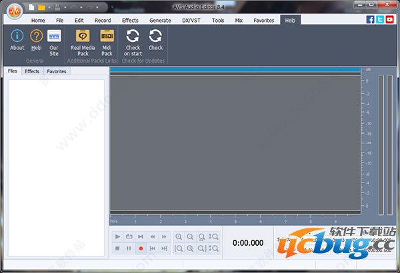
Task: Open the DX/VST ribbon tab
Action: tap(191, 21)
